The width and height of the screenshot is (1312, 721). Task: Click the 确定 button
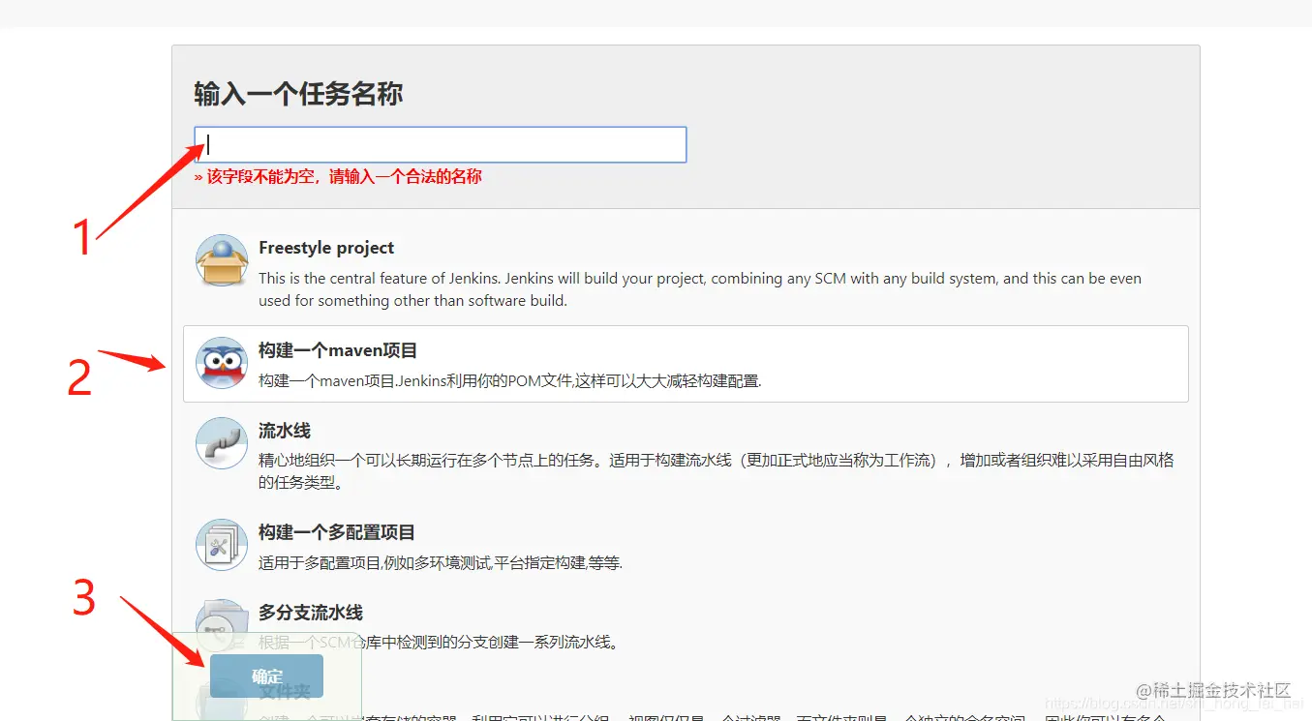point(266,676)
